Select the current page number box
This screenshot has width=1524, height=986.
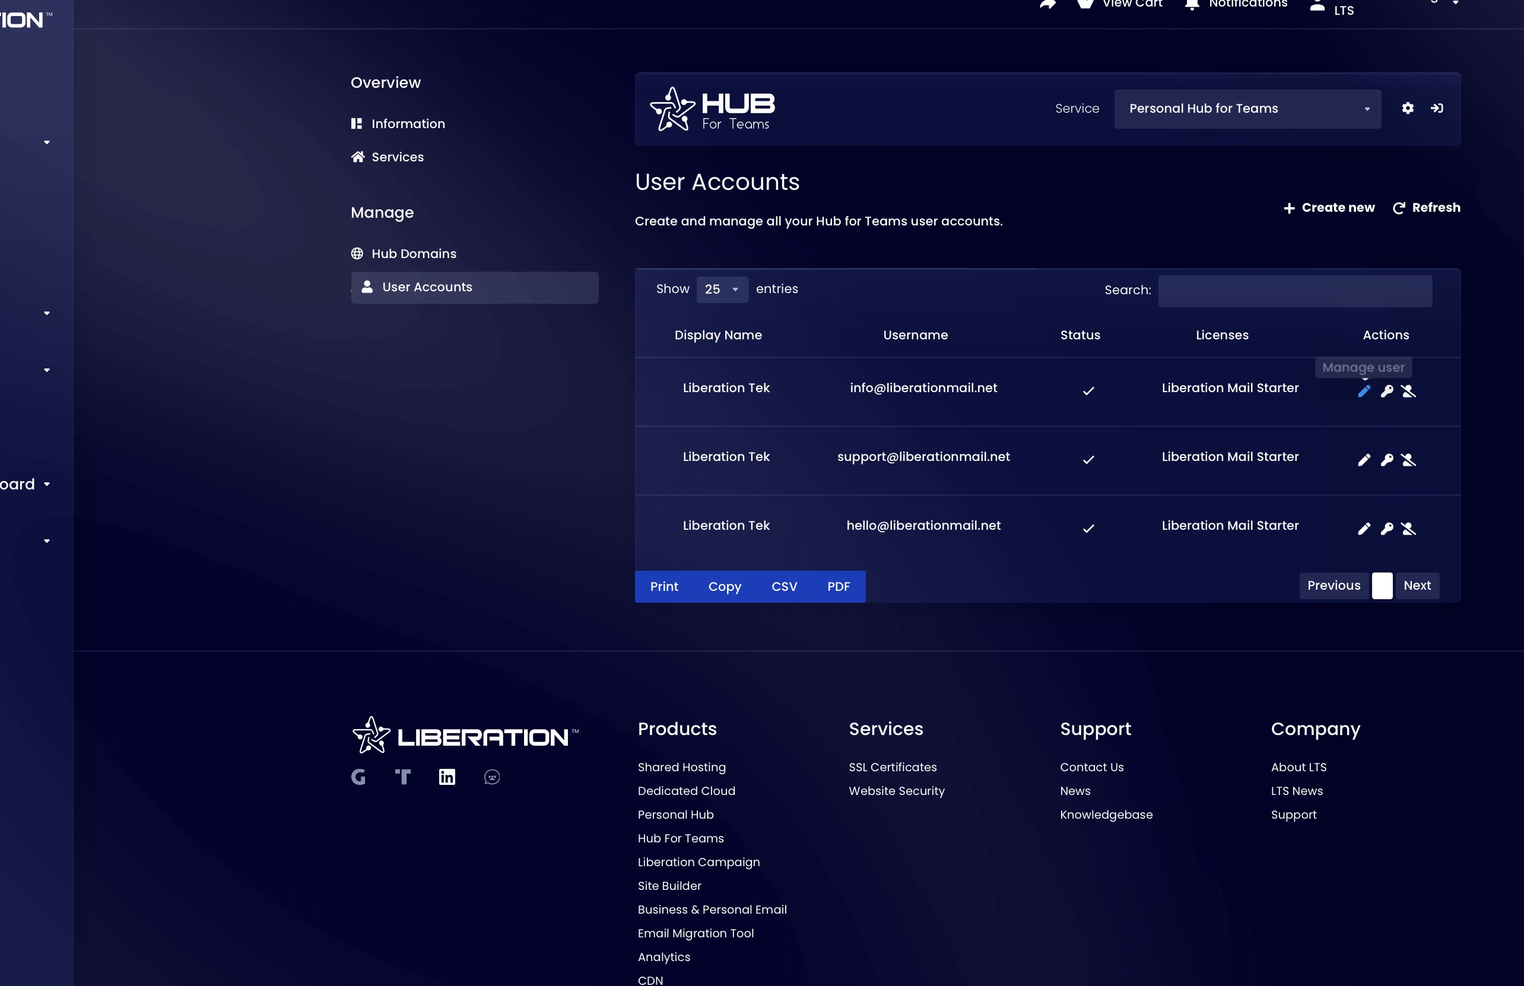click(1382, 586)
